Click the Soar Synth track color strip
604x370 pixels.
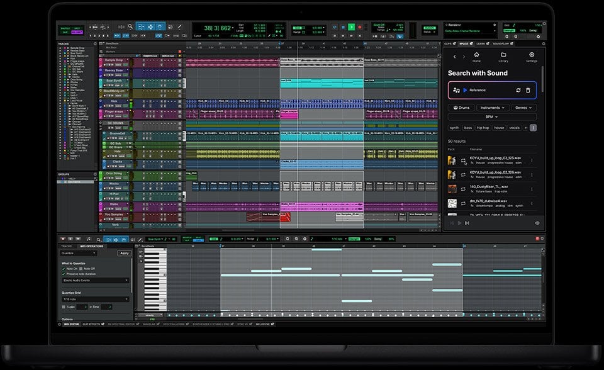point(101,83)
